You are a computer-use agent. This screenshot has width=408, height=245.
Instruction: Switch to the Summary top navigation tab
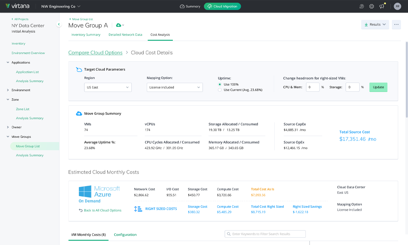(x=190, y=6)
